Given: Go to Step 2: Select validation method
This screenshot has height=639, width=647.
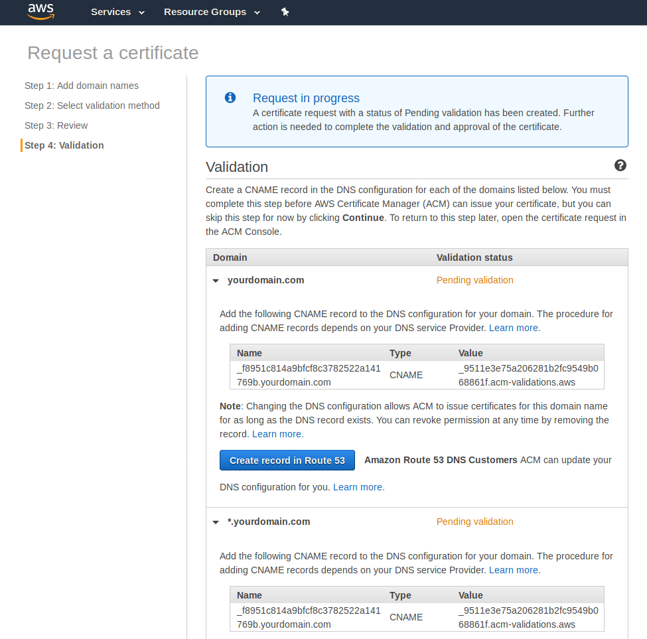Looking at the screenshot, I should coord(92,106).
